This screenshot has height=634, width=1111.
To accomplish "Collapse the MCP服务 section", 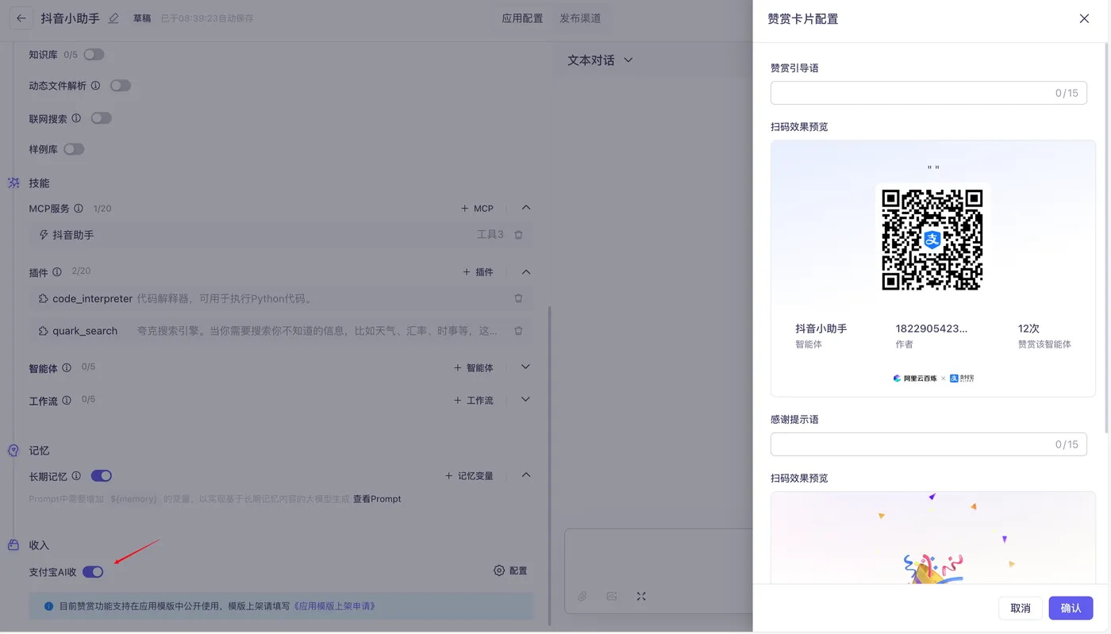I will [525, 208].
